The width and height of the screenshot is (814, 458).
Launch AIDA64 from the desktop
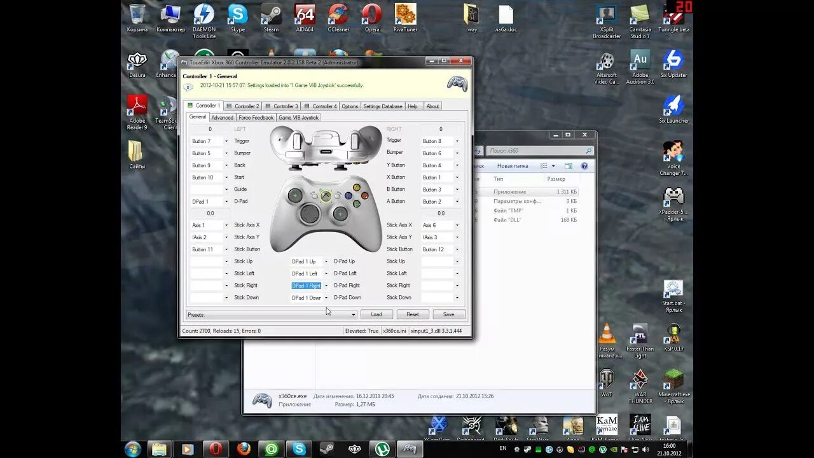click(x=305, y=17)
